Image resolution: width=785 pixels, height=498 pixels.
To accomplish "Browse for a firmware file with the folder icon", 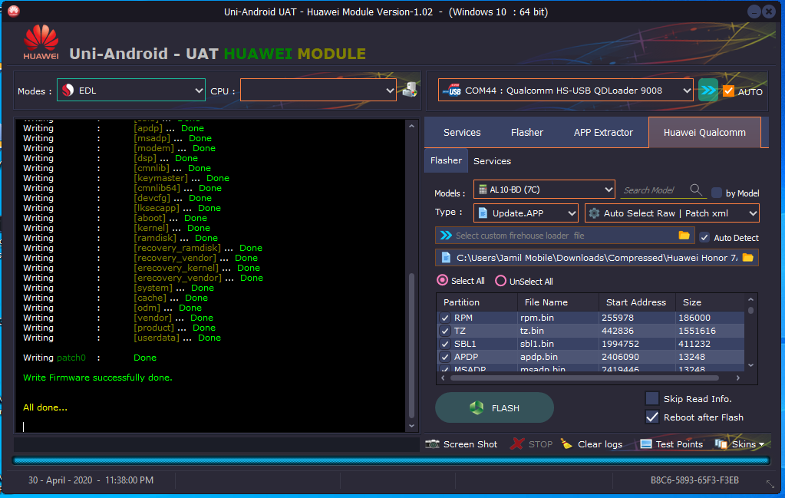I will coord(748,258).
